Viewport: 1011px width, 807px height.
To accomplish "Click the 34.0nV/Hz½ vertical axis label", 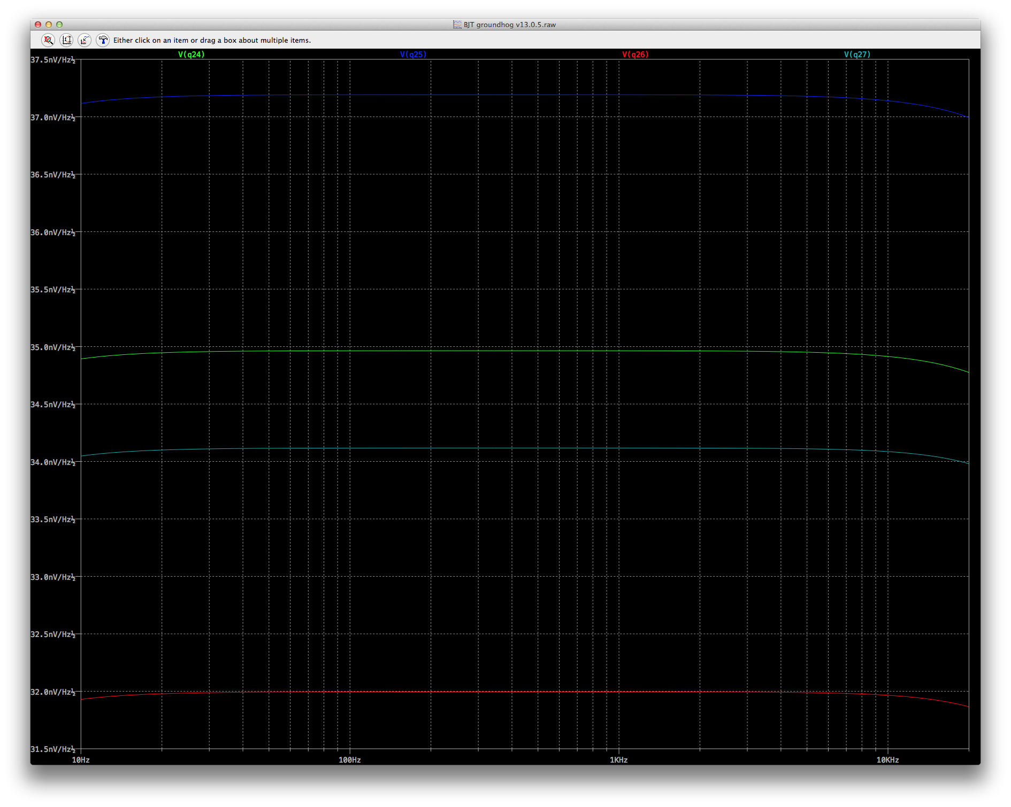I will [x=53, y=462].
